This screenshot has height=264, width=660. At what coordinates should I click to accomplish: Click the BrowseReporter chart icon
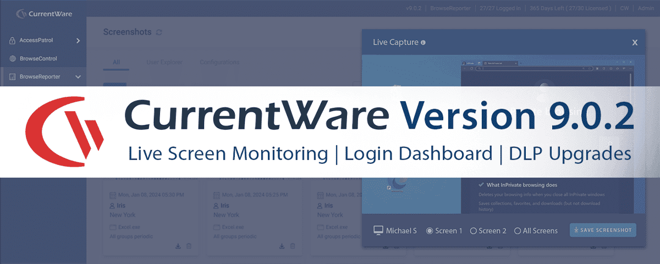click(13, 76)
